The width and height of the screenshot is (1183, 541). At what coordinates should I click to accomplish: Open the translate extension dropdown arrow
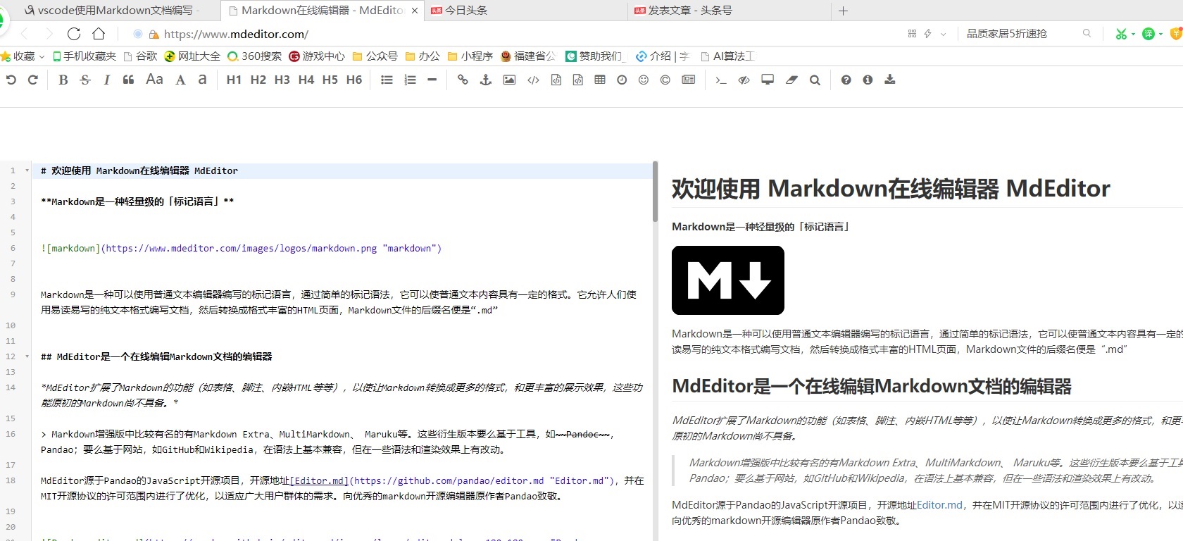(x=1160, y=34)
